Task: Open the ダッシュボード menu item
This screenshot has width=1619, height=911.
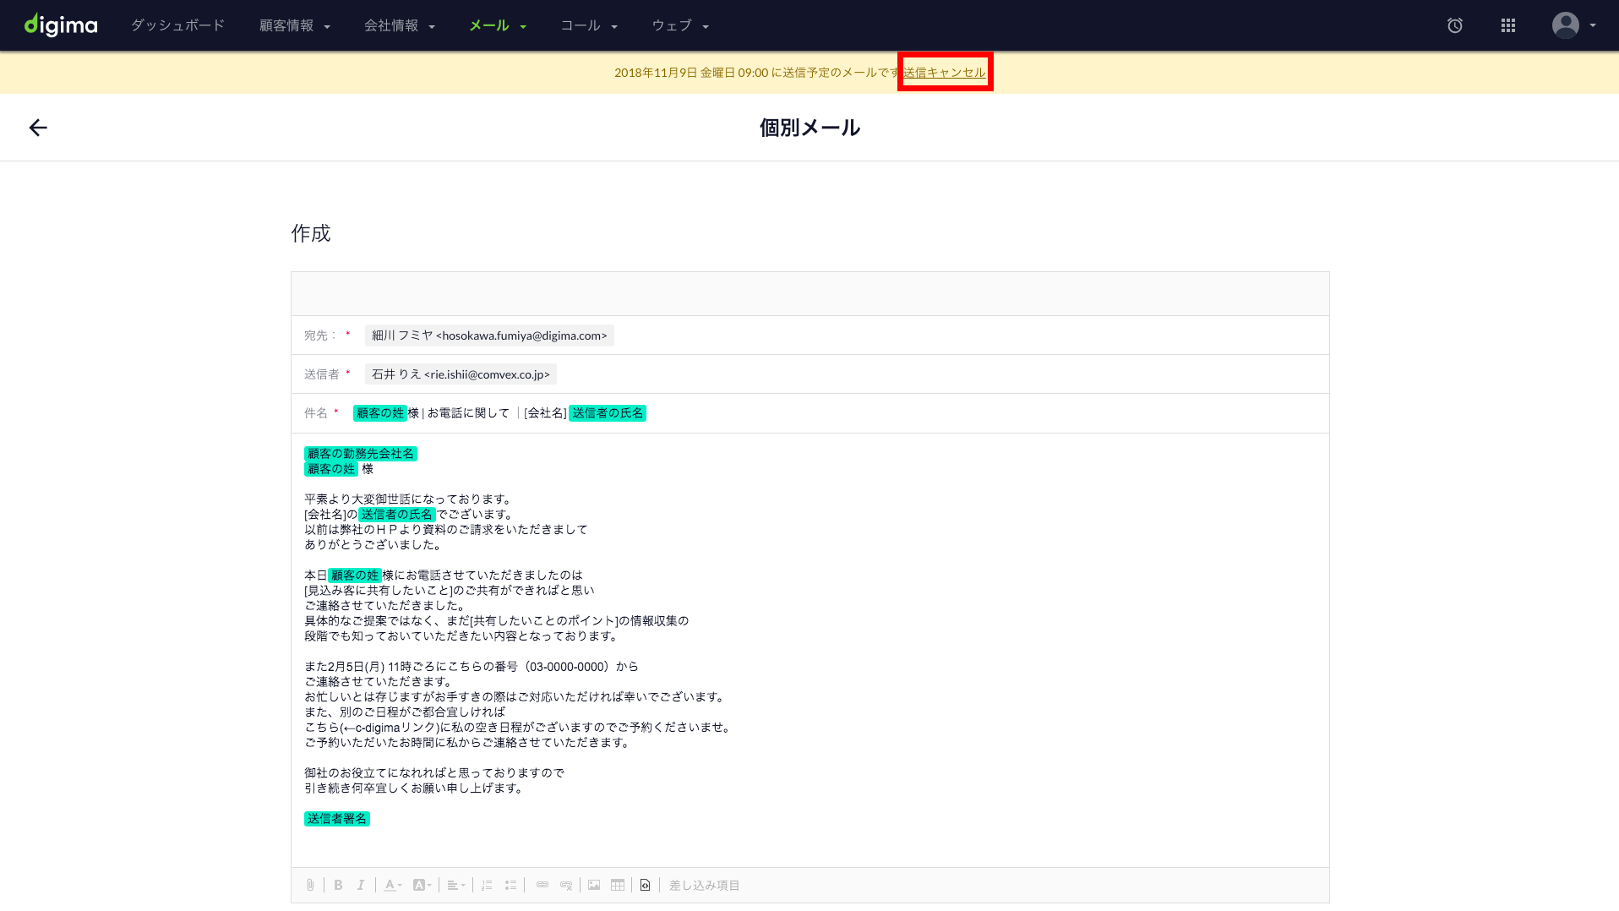Action: pos(177,25)
